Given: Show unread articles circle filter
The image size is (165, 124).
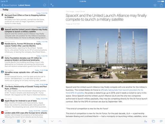Looking at the screenshot, I should pyautogui.click(x=24, y=121).
